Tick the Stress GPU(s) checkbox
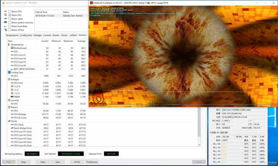Image resolution: width=278 pixels, height=166 pixels. 10,30
